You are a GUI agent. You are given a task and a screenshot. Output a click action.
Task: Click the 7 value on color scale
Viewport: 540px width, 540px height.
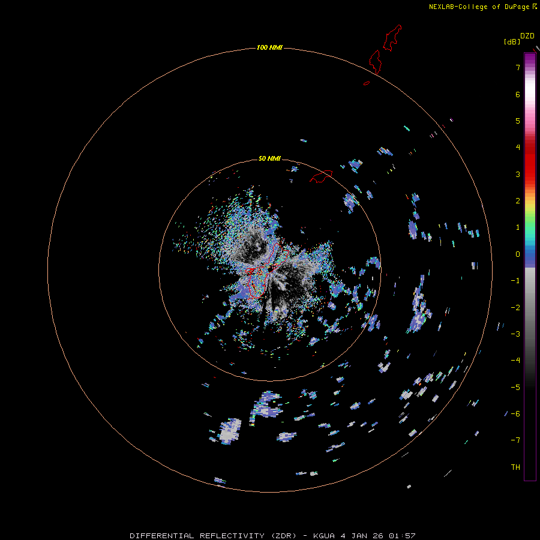[518, 67]
